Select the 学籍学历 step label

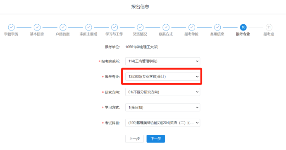(11, 34)
